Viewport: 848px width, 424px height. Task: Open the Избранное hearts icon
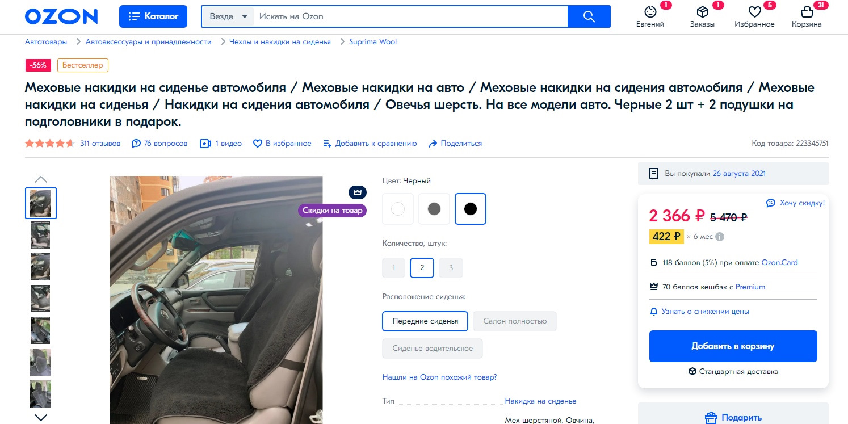(x=754, y=12)
